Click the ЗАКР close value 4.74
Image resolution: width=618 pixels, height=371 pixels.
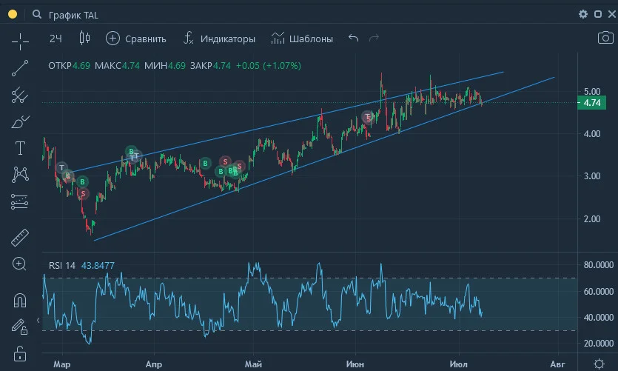(x=222, y=66)
